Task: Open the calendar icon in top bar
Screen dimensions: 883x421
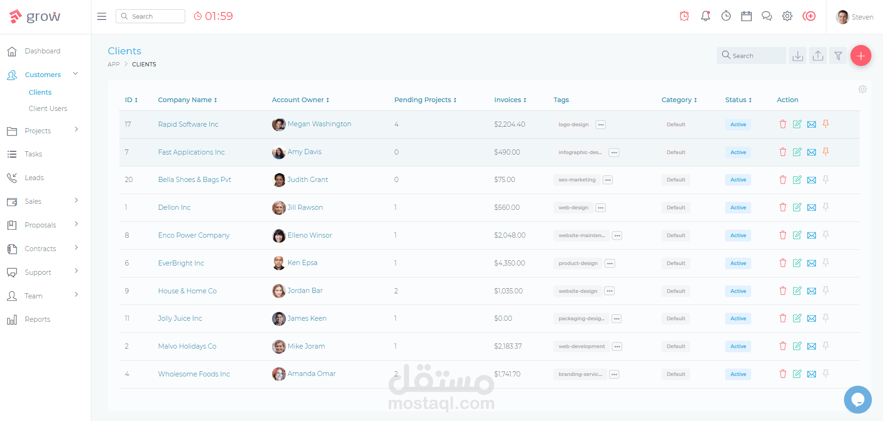Action: [x=747, y=16]
